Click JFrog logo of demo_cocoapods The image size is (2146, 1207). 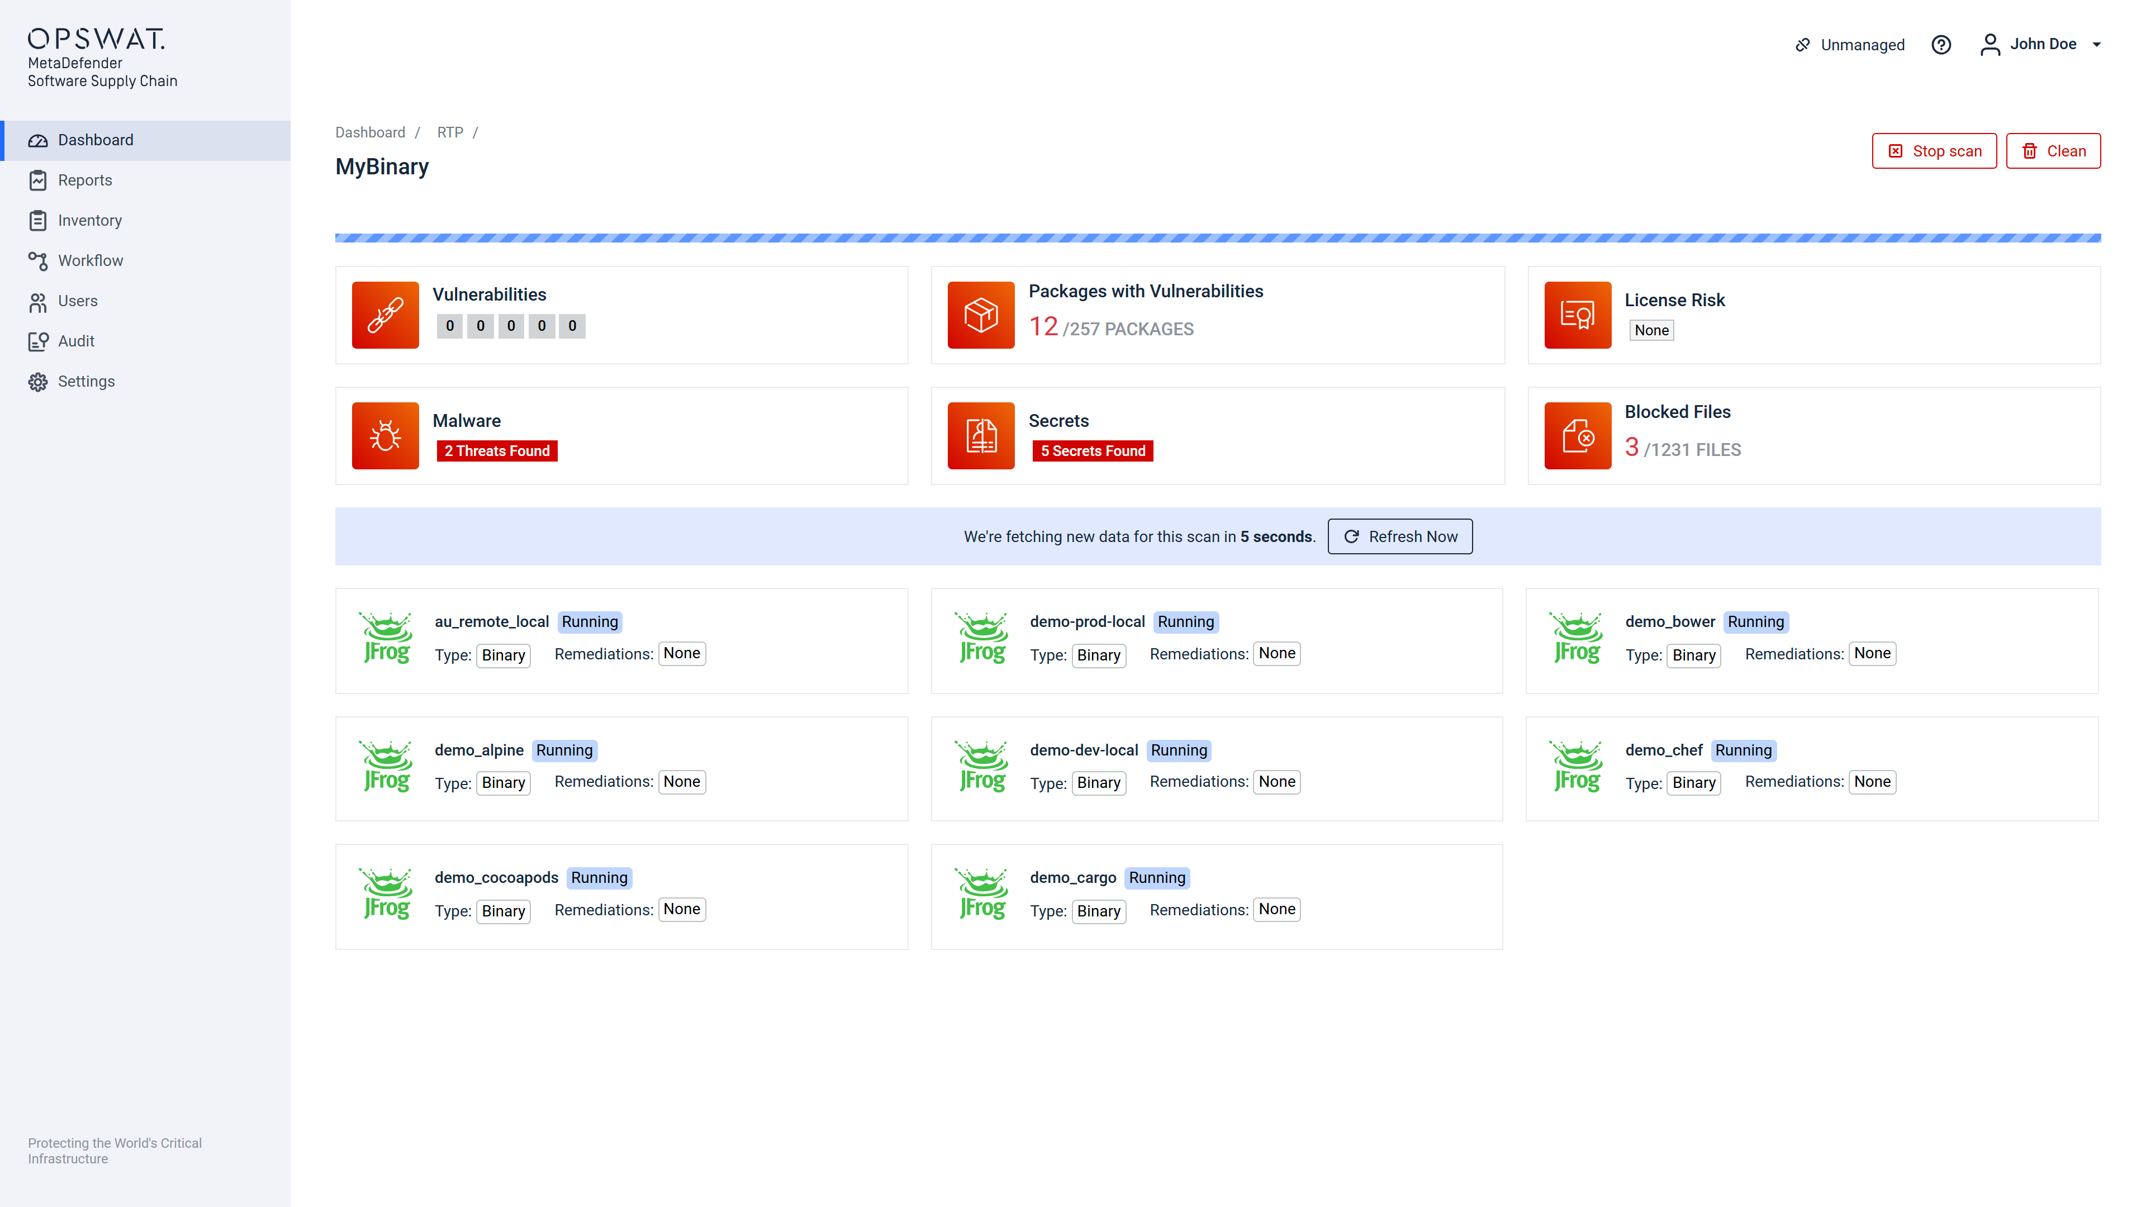point(387,894)
